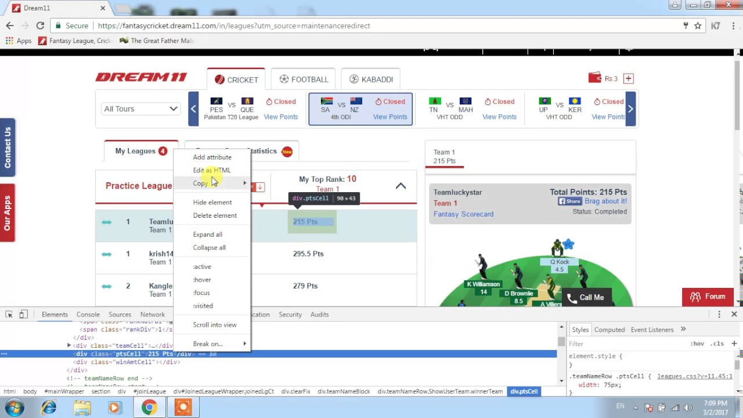The width and height of the screenshot is (743, 418).
Task: Open the Copy submenu in the context menu
Action: 211,183
